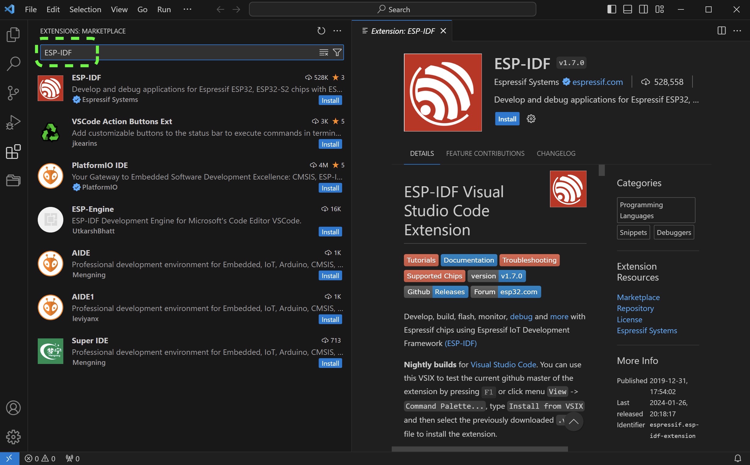Viewport: 750px width, 465px height.
Task: Open the extensions filter funnel menu
Action: point(337,53)
